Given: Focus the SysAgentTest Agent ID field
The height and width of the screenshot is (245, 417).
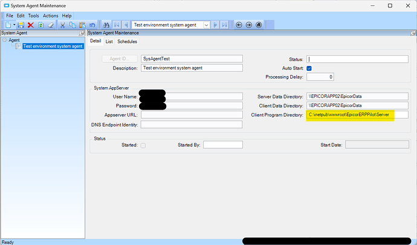Looking at the screenshot, I should point(192,59).
